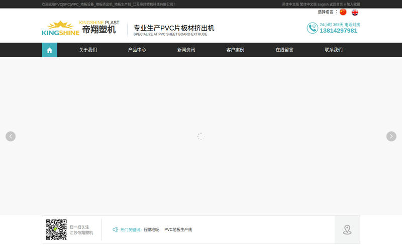
Task: Click the speaker icon beside hot keywords
Action: (116, 229)
